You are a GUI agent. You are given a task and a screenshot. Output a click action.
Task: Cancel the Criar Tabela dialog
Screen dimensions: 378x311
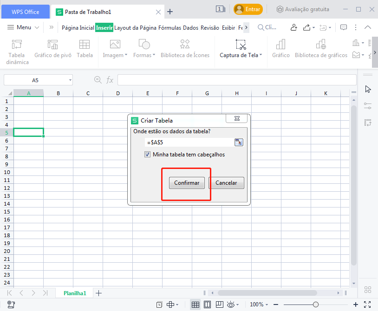pos(226,183)
